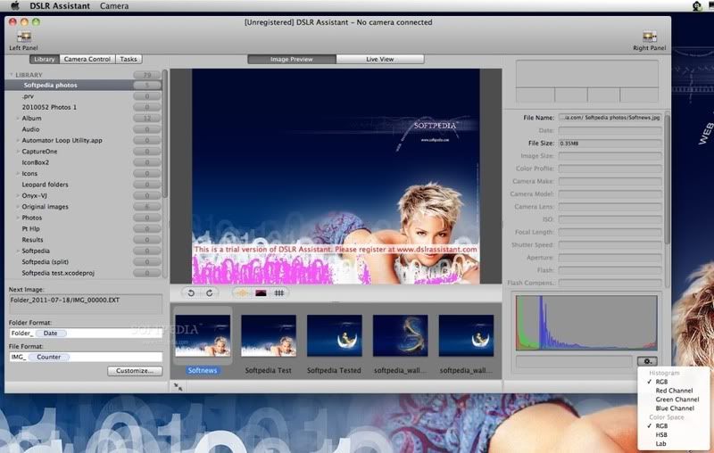Click the histogram graph

586,323
